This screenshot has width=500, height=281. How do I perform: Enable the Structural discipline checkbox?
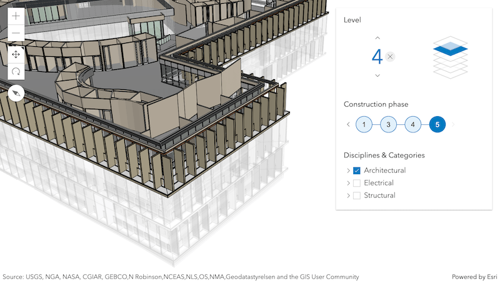pyautogui.click(x=357, y=195)
